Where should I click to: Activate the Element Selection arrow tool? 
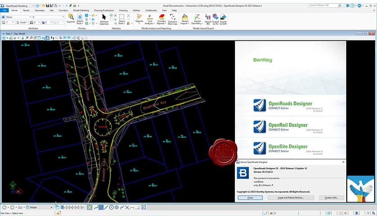[x=104, y=18]
